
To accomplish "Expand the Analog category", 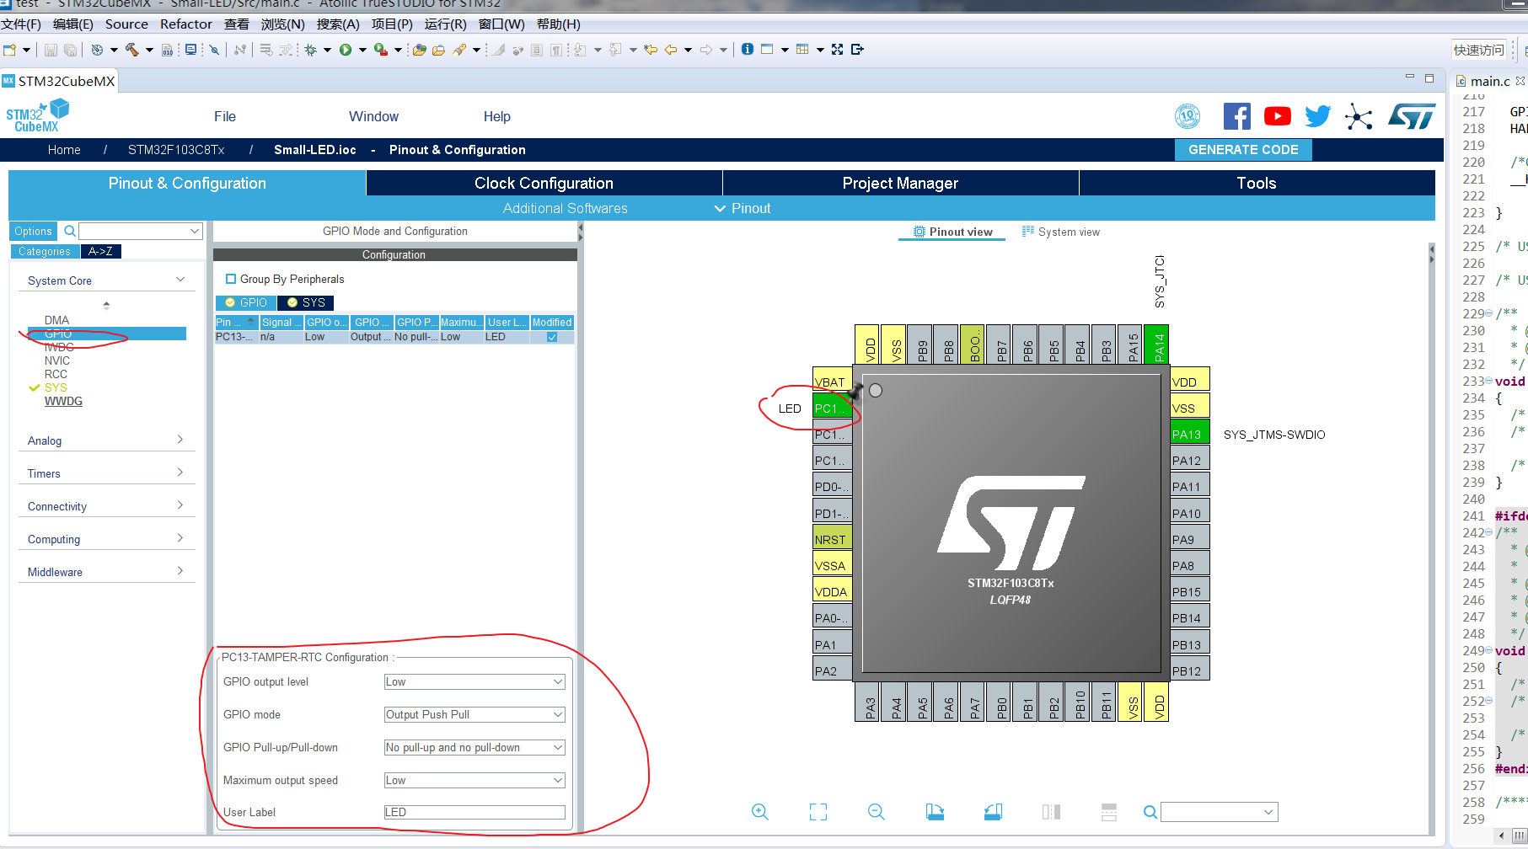I will [106, 441].
